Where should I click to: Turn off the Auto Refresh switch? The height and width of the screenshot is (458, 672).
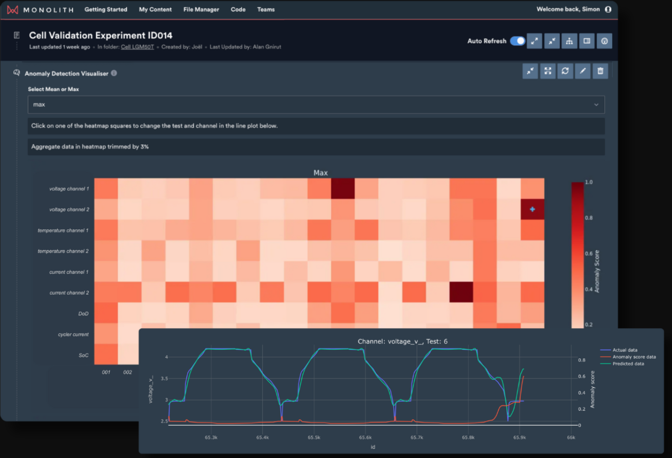pos(517,41)
